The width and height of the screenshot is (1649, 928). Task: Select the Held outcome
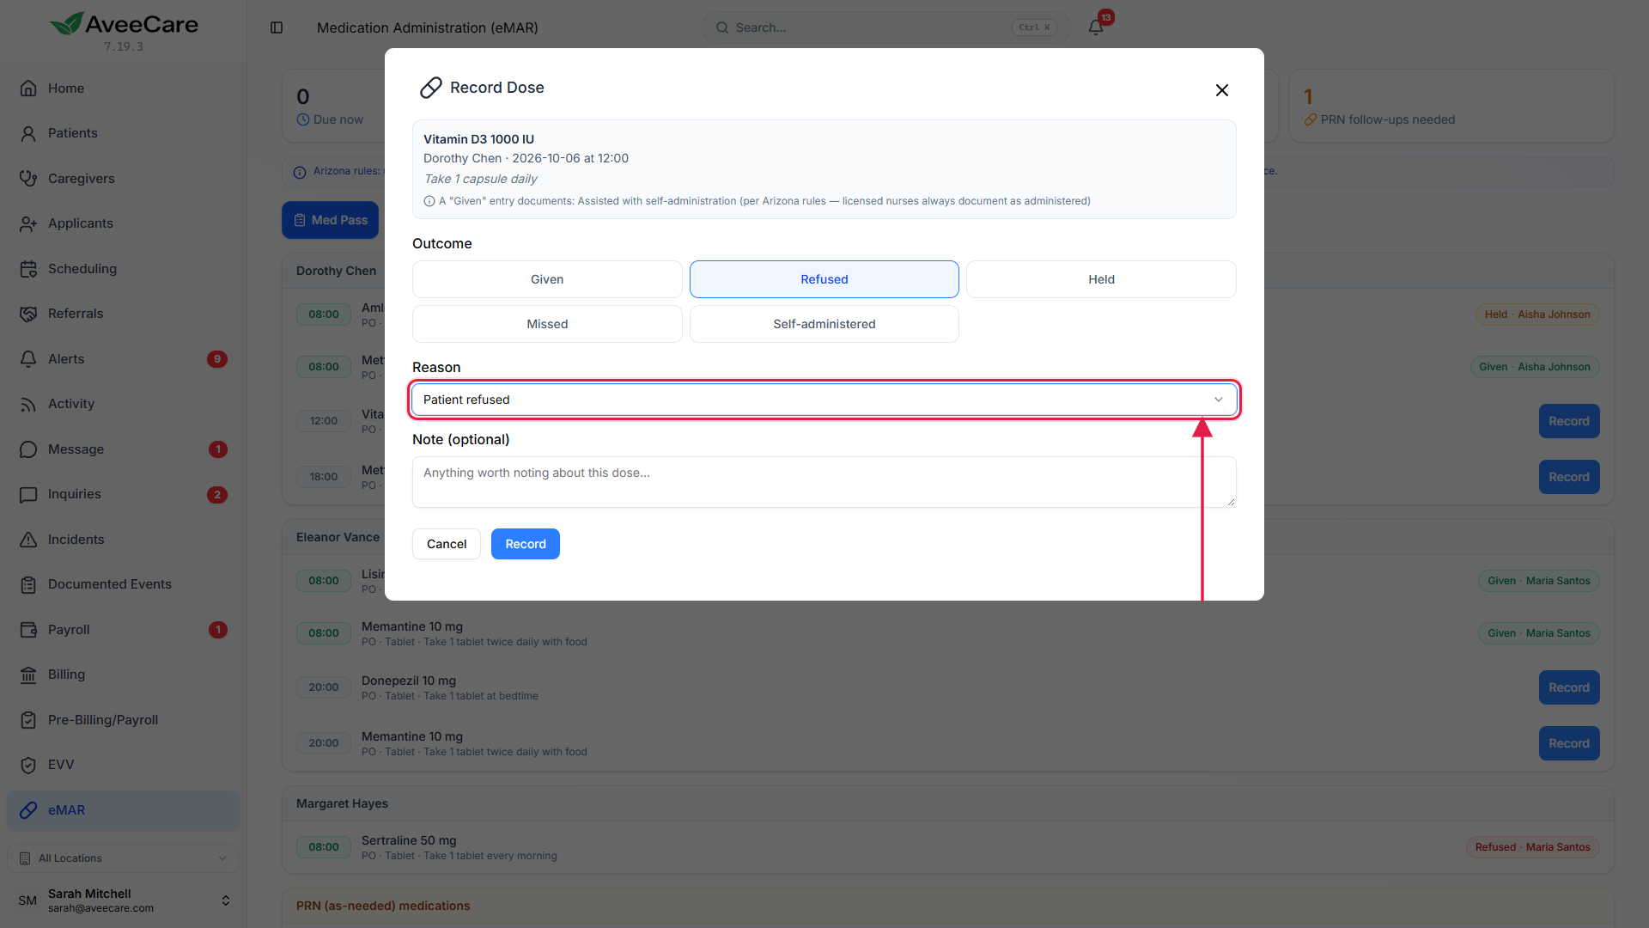click(x=1101, y=279)
